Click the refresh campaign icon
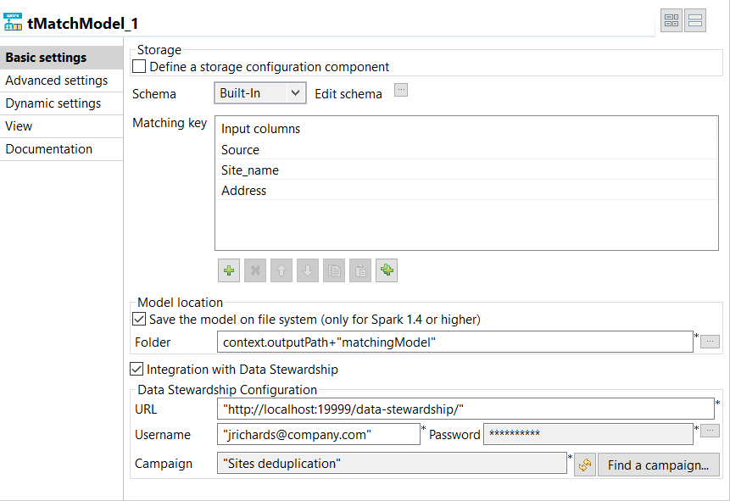This screenshot has height=501, width=730. pos(585,465)
